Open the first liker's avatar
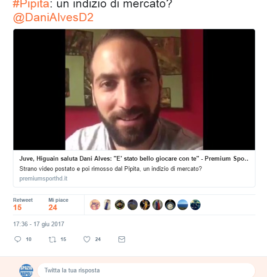 (95, 205)
